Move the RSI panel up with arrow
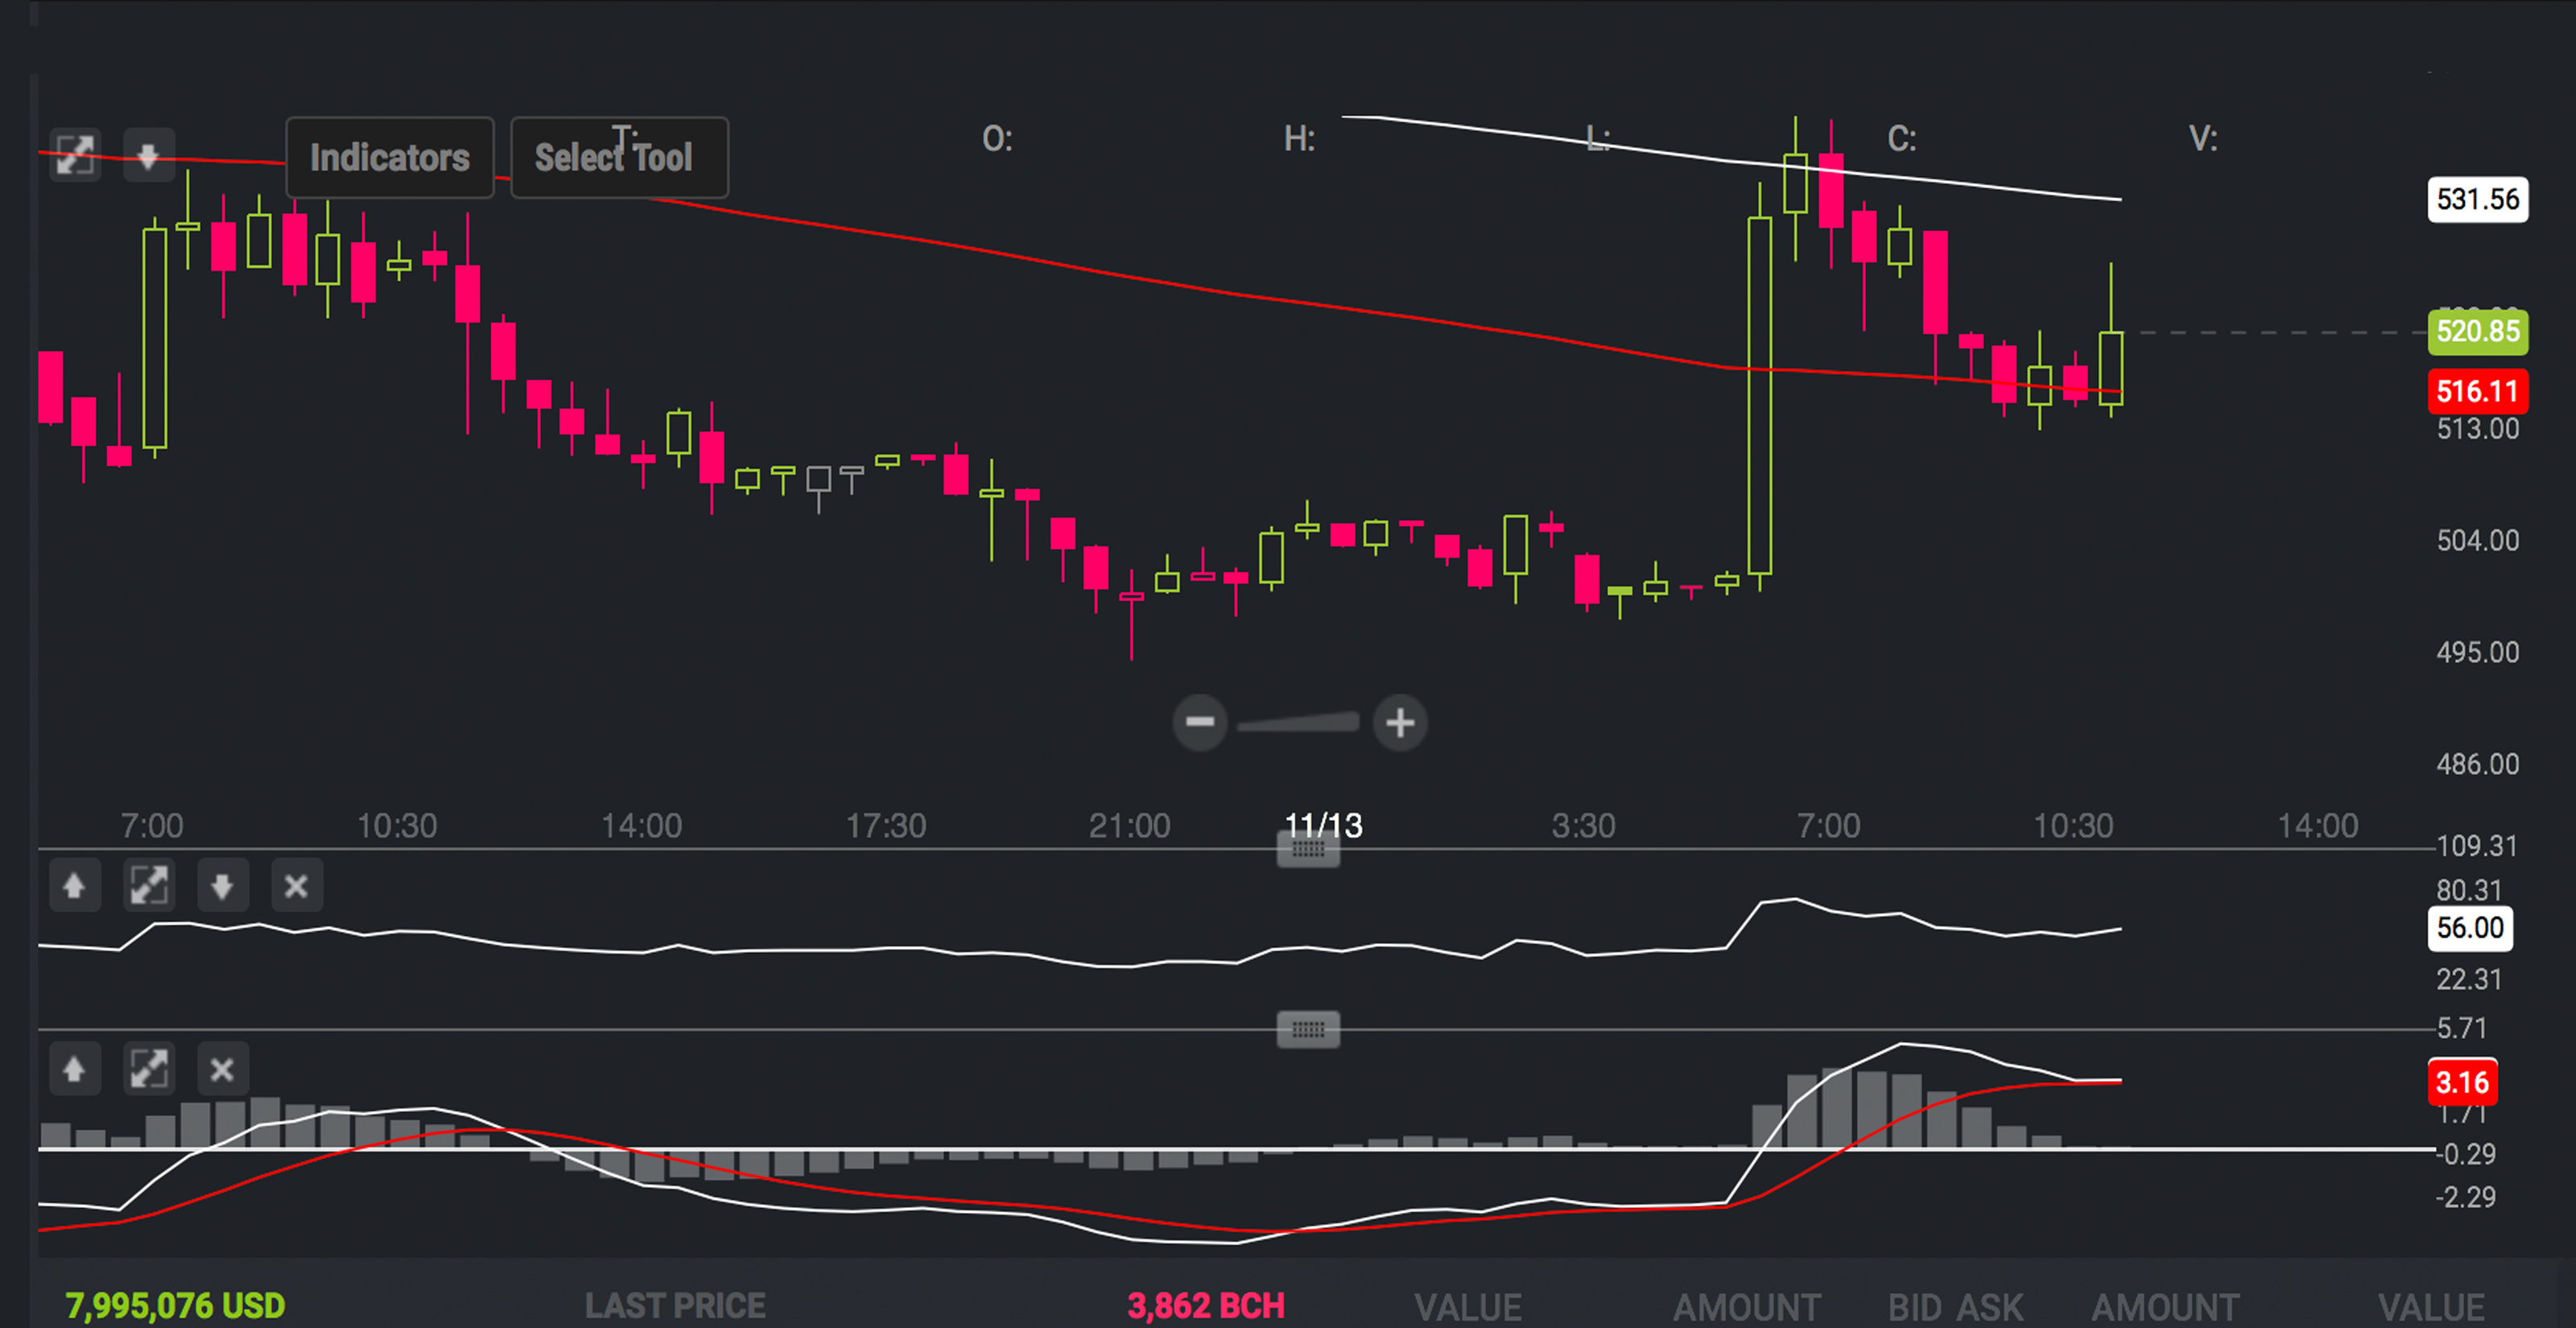2576x1328 pixels. coord(74,886)
